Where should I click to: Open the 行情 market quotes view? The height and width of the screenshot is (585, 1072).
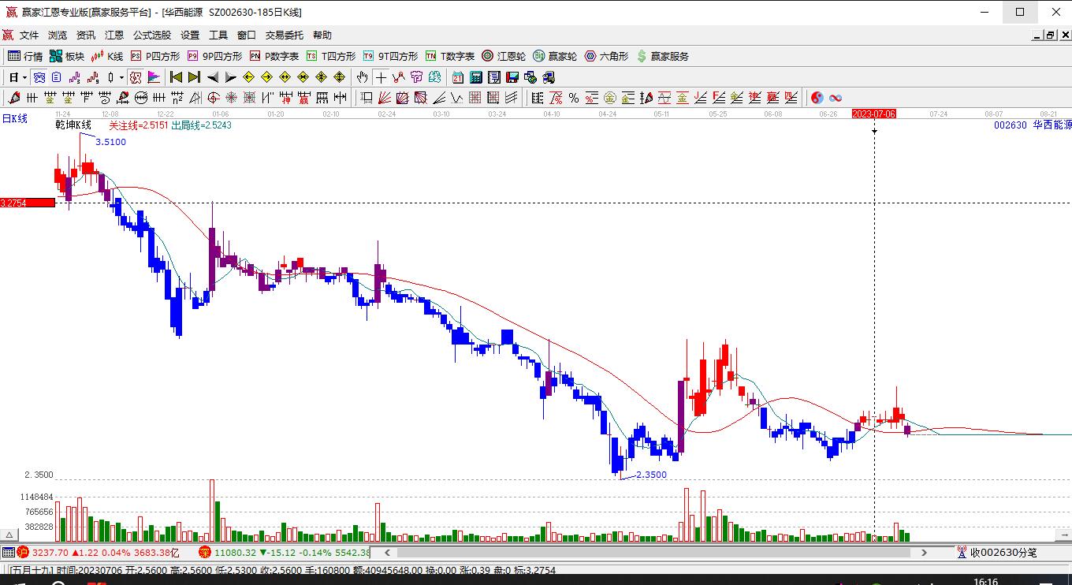point(25,56)
